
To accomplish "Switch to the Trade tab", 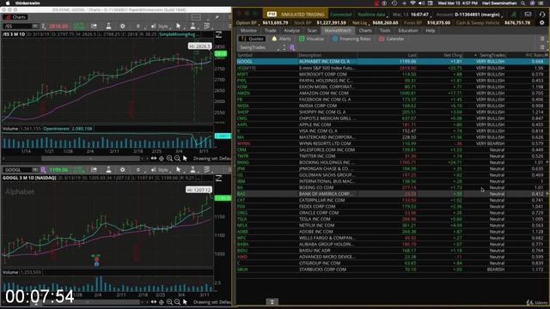I will tap(271, 31).
